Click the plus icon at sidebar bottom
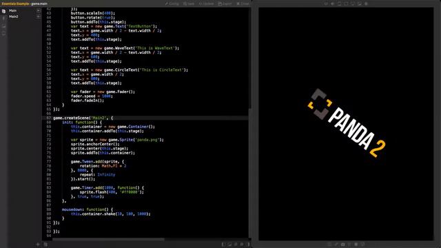 coord(38,245)
